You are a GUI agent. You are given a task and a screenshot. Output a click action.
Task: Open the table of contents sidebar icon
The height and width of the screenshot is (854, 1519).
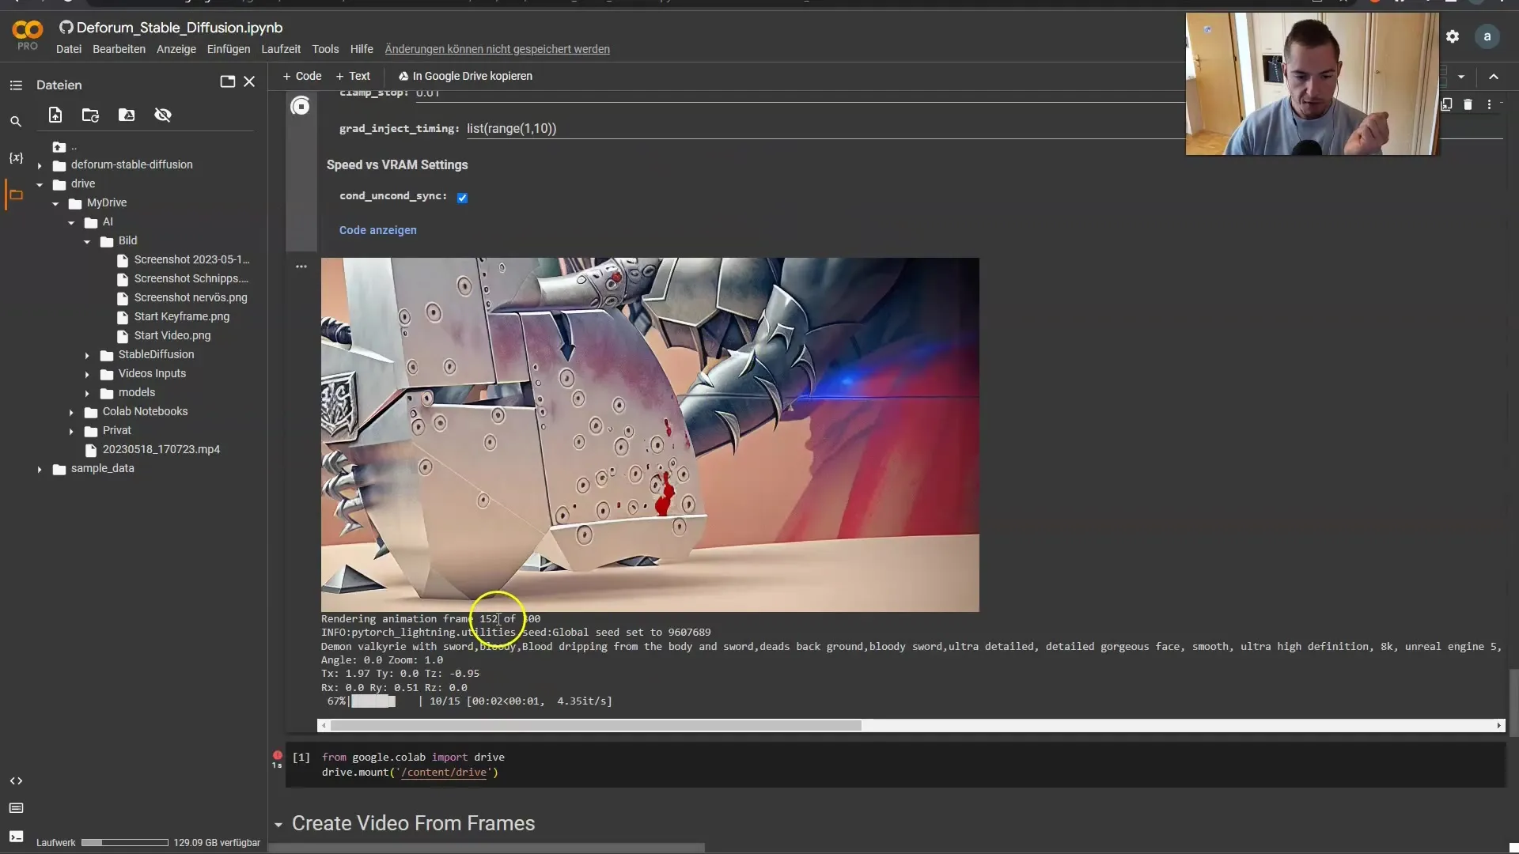(16, 85)
